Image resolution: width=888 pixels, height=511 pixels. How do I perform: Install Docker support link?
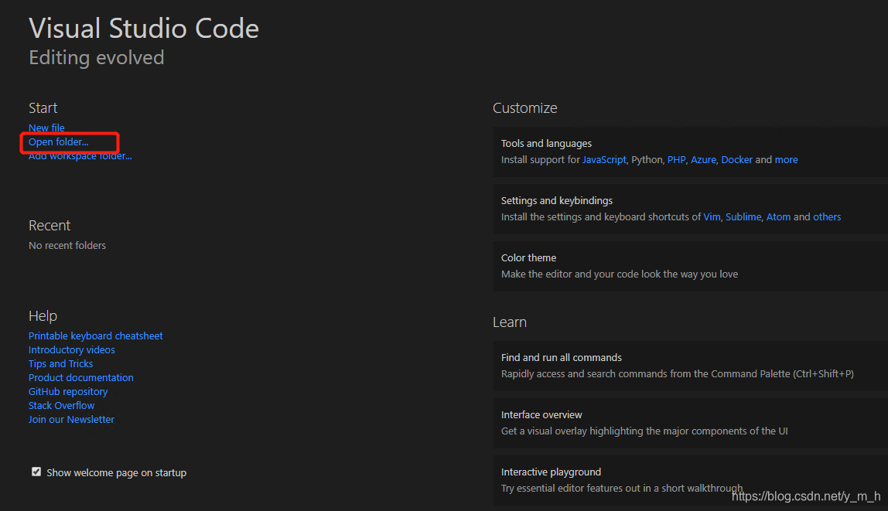(x=737, y=159)
